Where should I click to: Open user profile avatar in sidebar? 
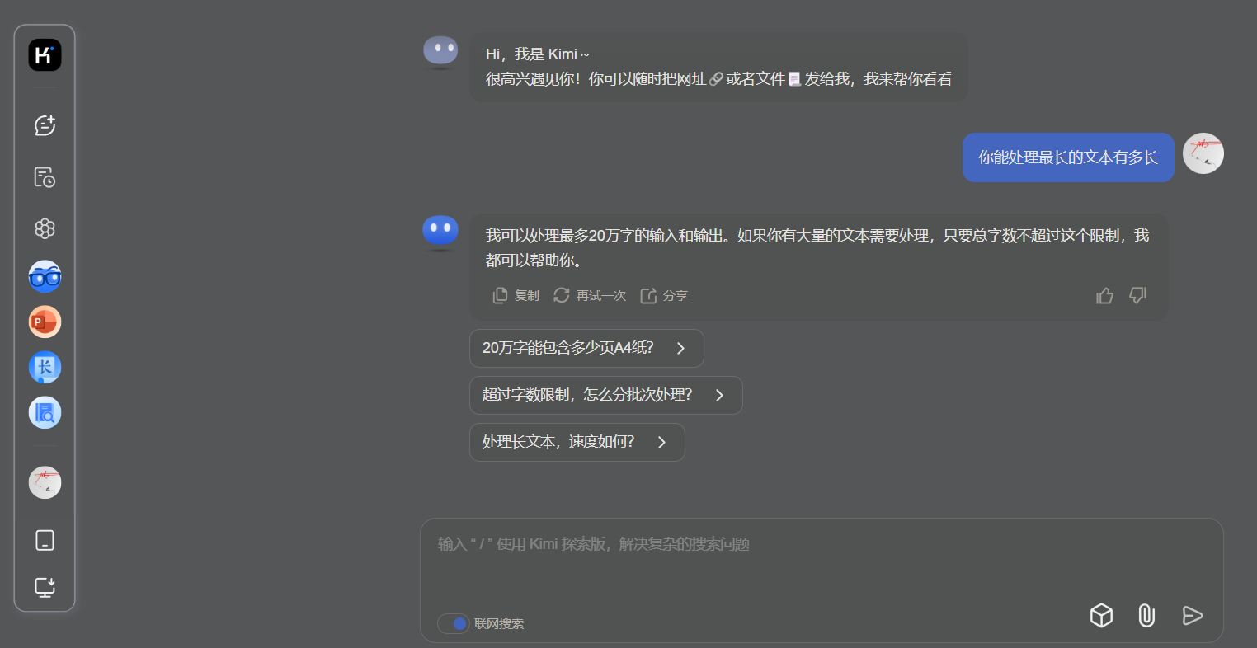click(45, 482)
